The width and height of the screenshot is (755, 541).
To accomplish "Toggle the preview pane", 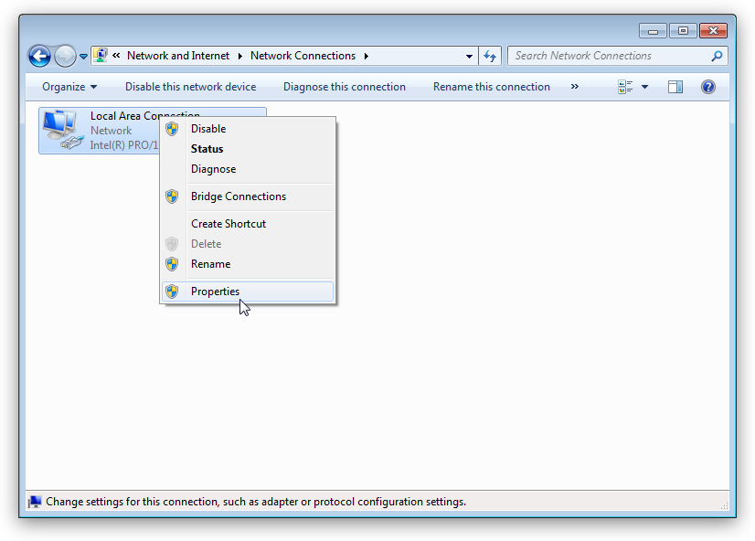I will 675,87.
